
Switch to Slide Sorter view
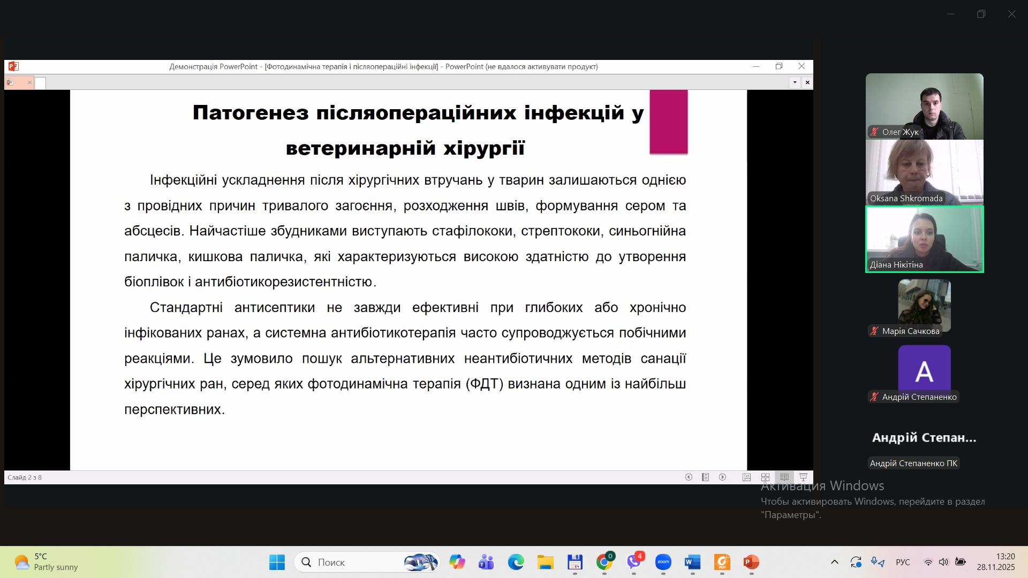coord(765,477)
